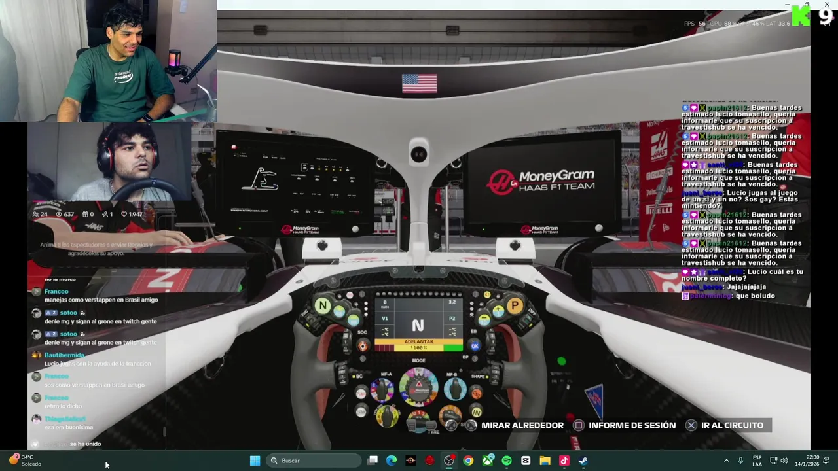Click the square icon beside INFORME DE SESIÓN

578,425
